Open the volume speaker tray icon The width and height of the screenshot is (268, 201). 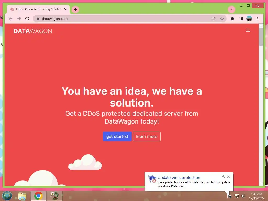243,196
